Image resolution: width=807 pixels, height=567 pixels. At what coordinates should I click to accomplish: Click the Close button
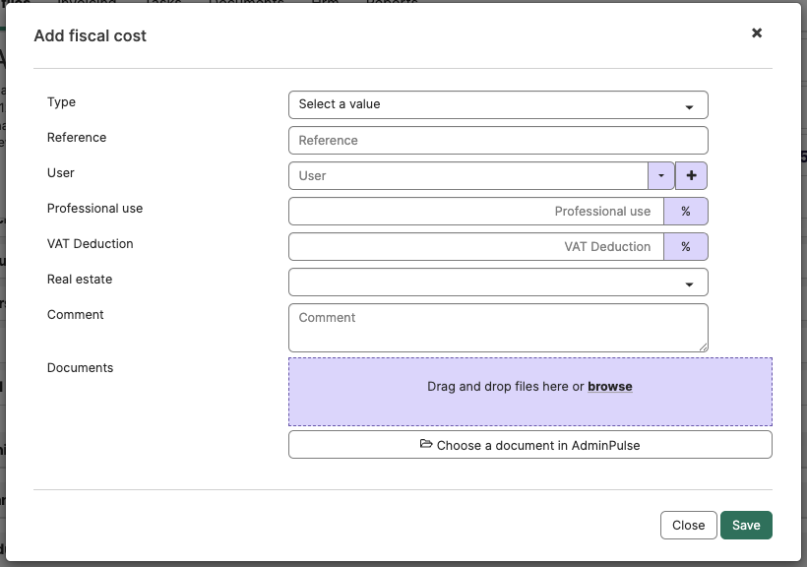tap(688, 526)
